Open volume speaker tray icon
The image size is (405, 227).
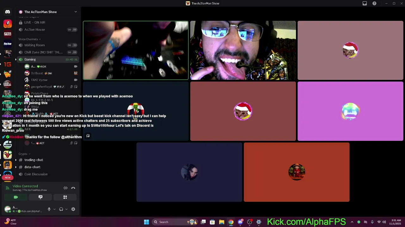pos(384,222)
